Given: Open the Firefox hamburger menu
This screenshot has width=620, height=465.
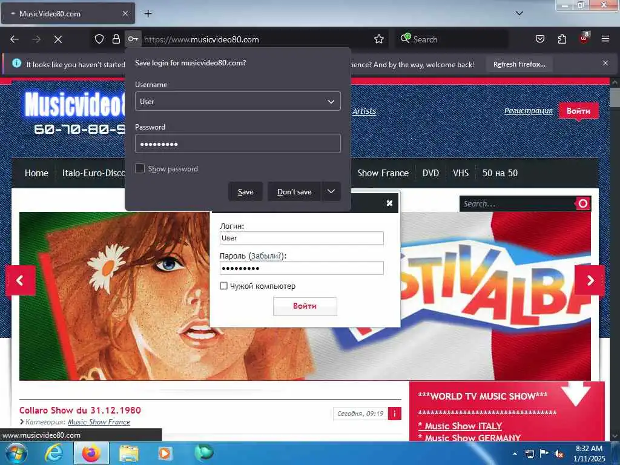Looking at the screenshot, I should pyautogui.click(x=605, y=39).
